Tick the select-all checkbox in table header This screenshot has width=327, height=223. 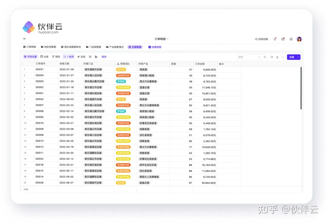pyautogui.click(x=25, y=64)
